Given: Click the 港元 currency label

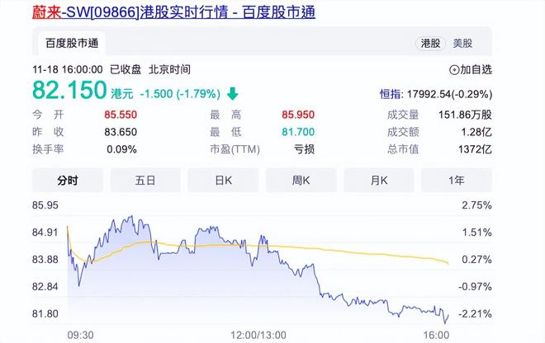Looking at the screenshot, I should click(122, 94).
